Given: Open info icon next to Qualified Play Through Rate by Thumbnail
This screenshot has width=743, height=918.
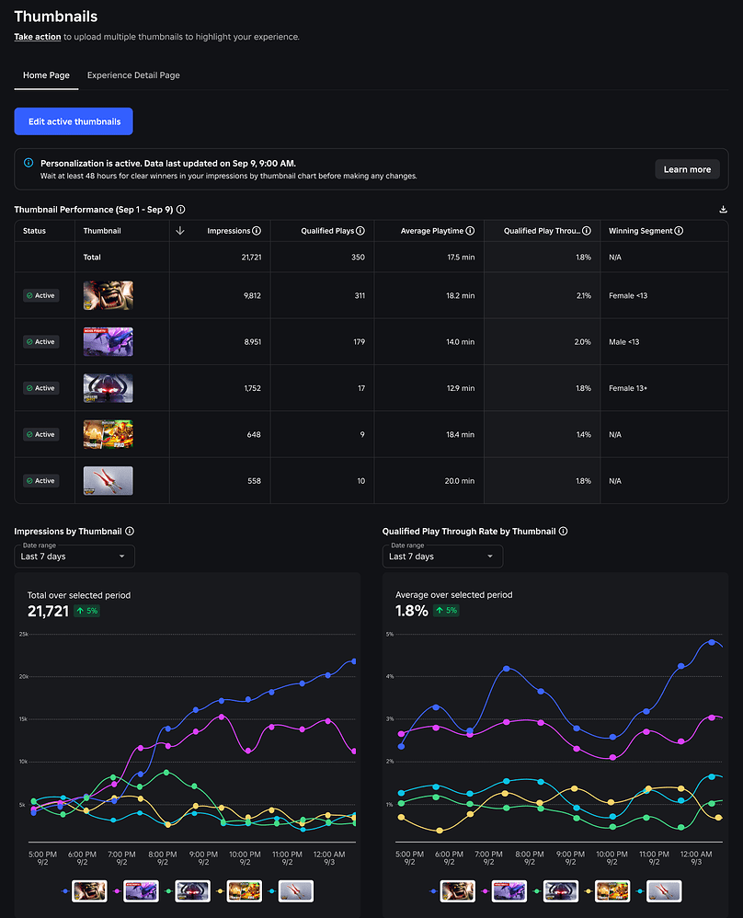Looking at the screenshot, I should tap(563, 531).
